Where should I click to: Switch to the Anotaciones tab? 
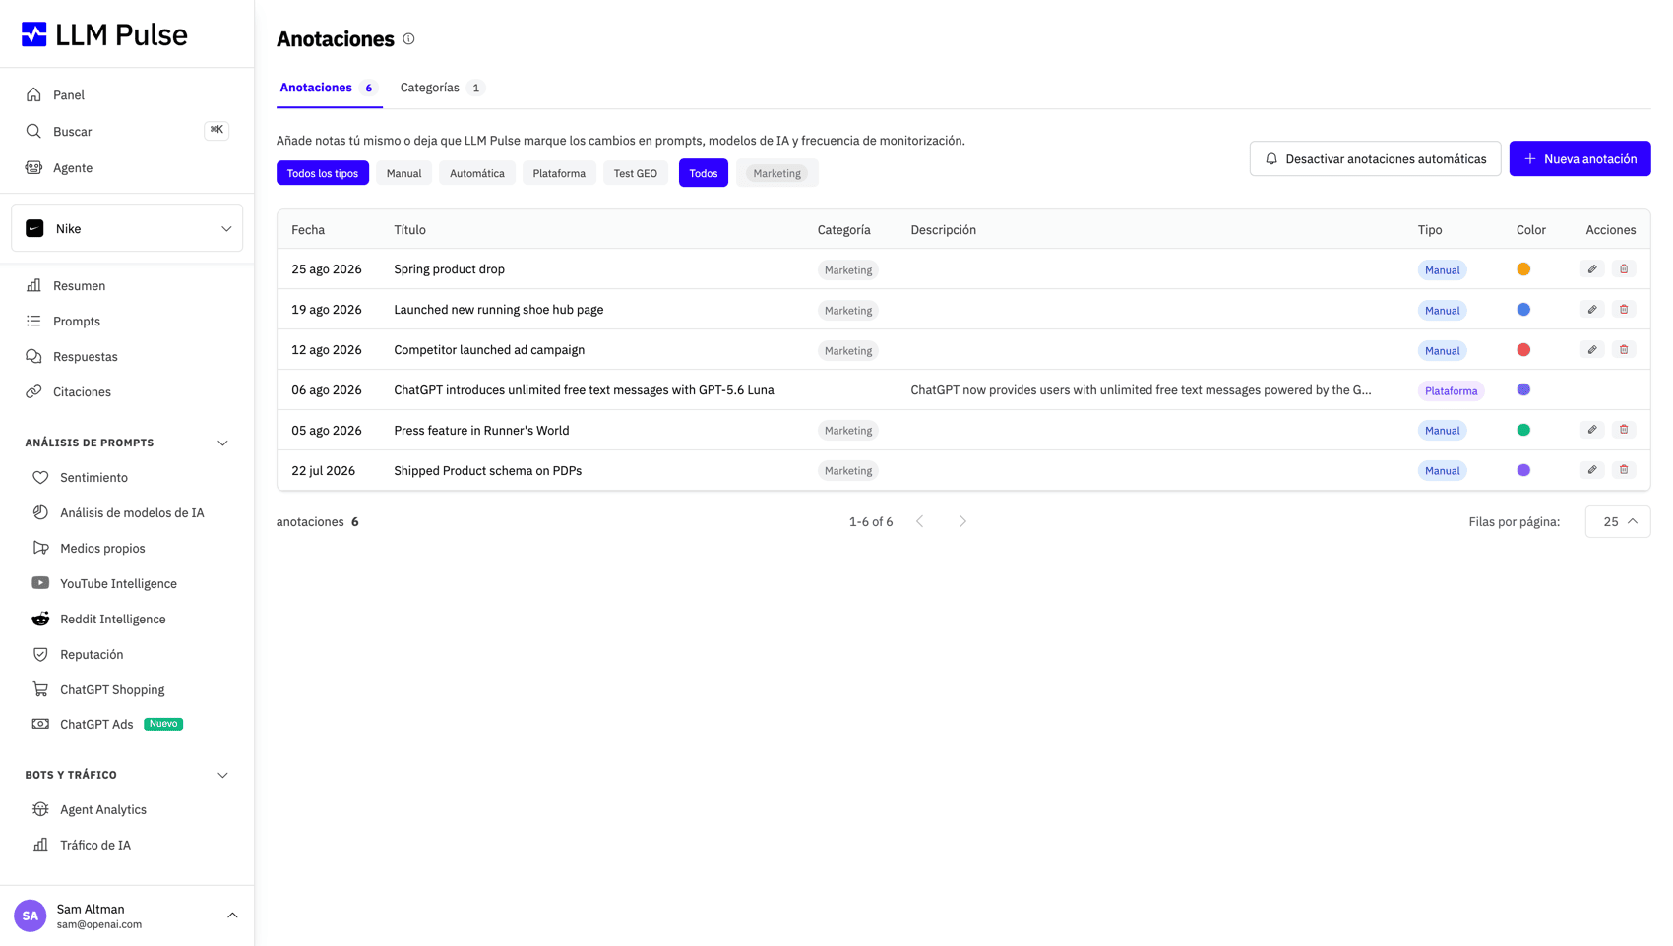point(329,88)
